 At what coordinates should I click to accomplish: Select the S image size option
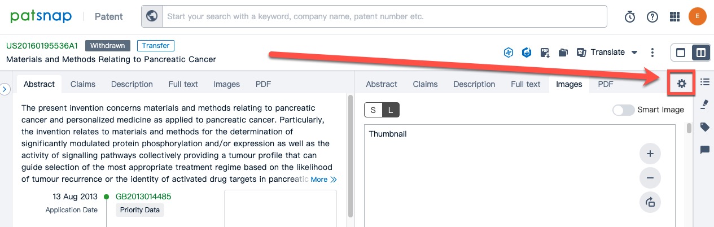click(373, 110)
